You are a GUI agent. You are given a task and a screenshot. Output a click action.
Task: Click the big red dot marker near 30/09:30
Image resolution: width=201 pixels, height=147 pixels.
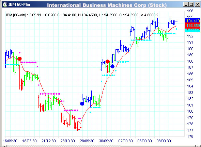(108, 62)
